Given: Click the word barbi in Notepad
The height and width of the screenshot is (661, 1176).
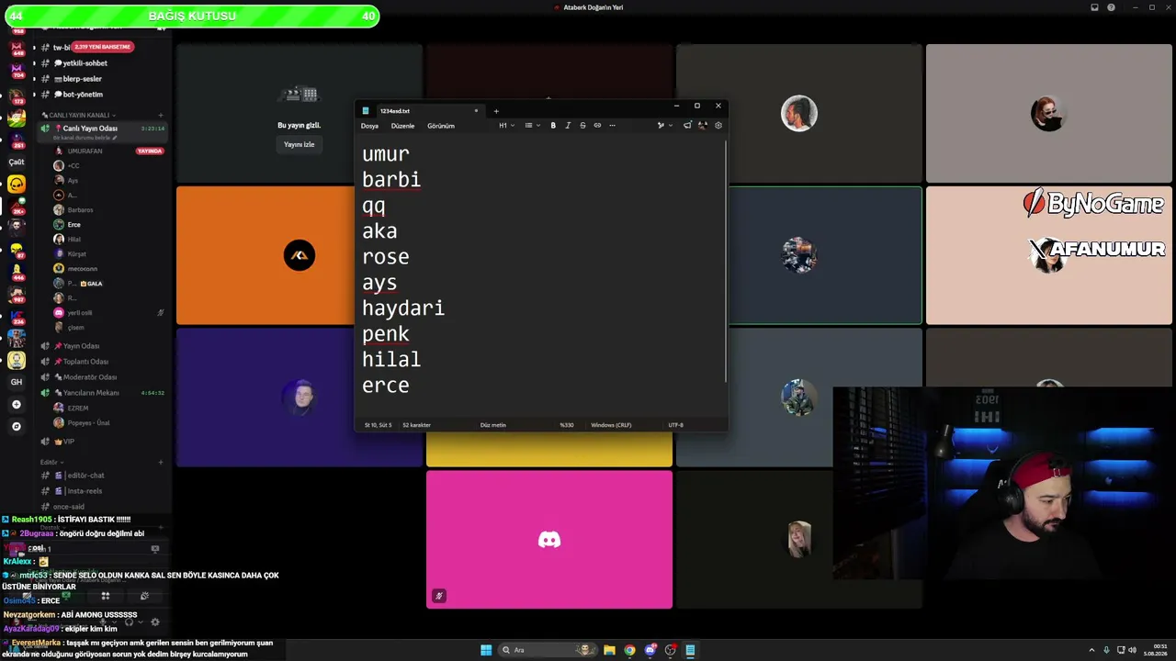Looking at the screenshot, I should pyautogui.click(x=391, y=179).
